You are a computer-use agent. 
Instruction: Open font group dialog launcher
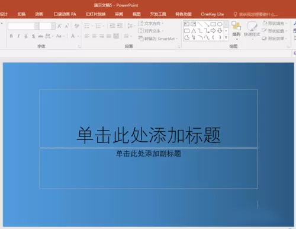click(x=79, y=47)
